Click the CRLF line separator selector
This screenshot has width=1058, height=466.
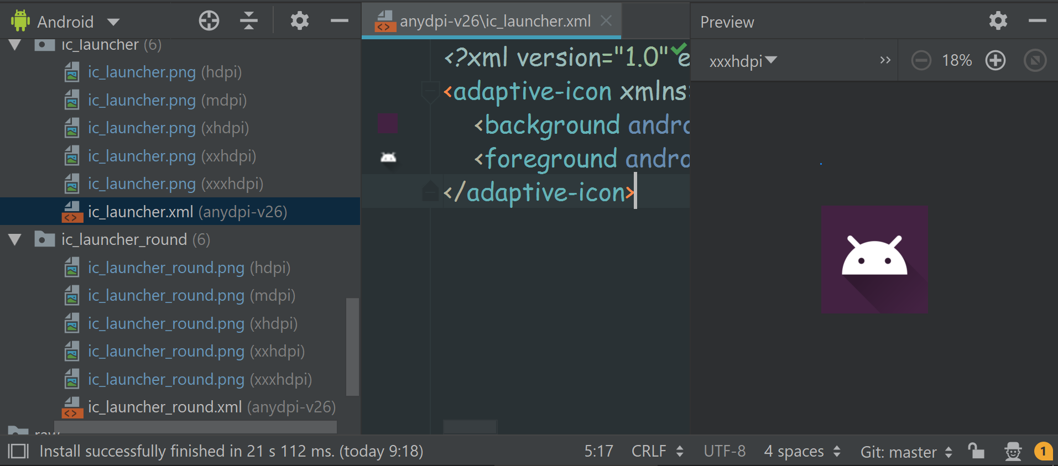pyautogui.click(x=657, y=451)
